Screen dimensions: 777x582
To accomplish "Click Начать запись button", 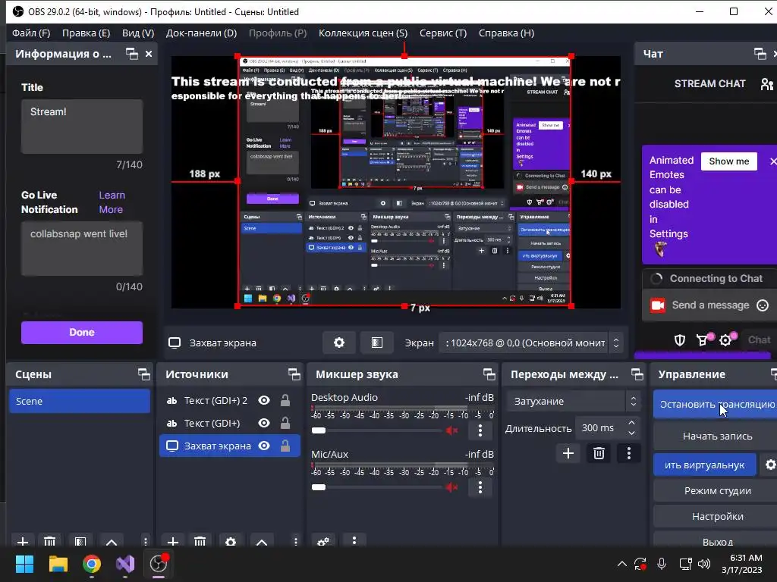I will (716, 436).
